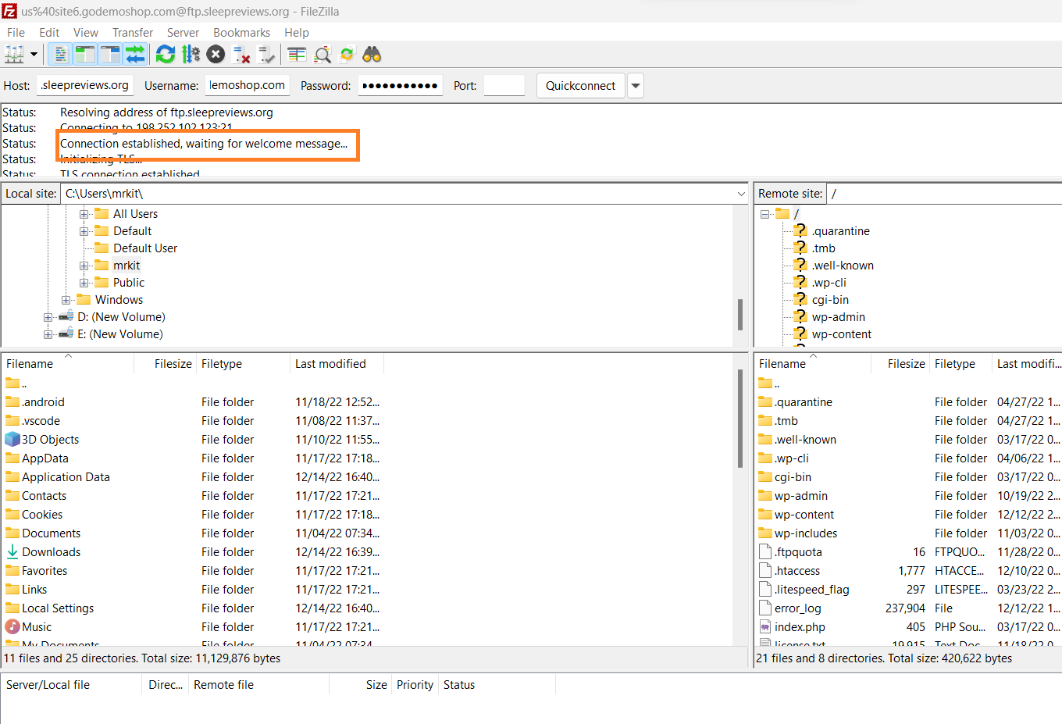Sort queue by Priority column
Viewport: 1062px width, 724px height.
[415, 685]
